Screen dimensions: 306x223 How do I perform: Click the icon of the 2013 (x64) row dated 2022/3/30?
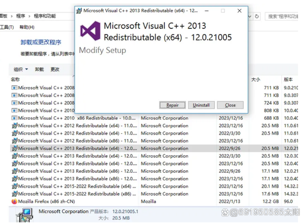[15, 156]
